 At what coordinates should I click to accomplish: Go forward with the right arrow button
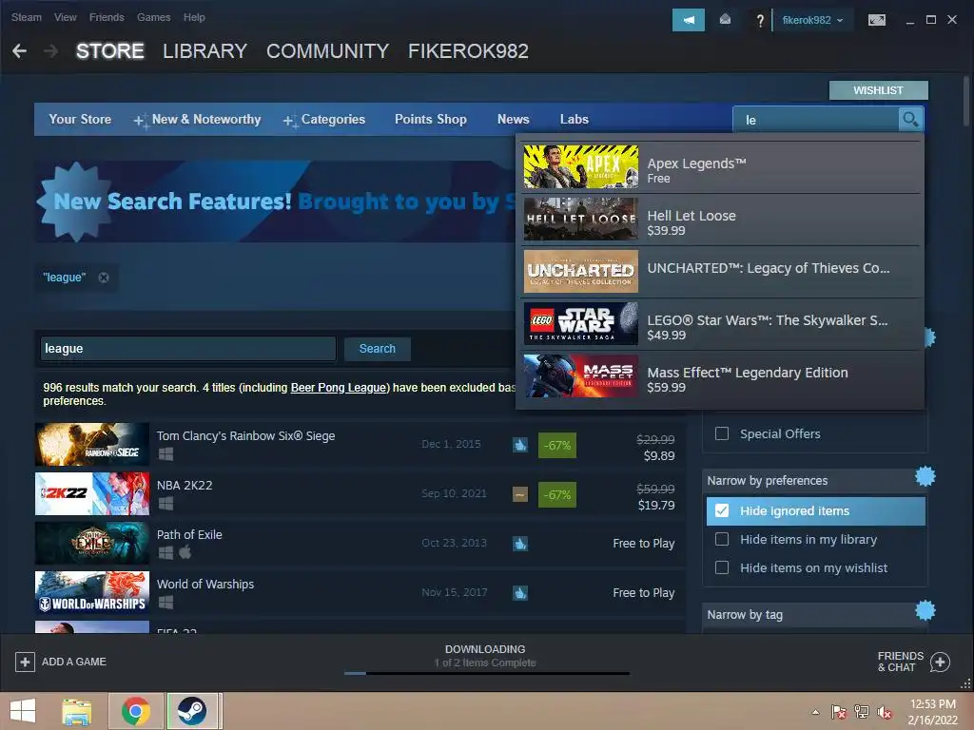pos(51,51)
